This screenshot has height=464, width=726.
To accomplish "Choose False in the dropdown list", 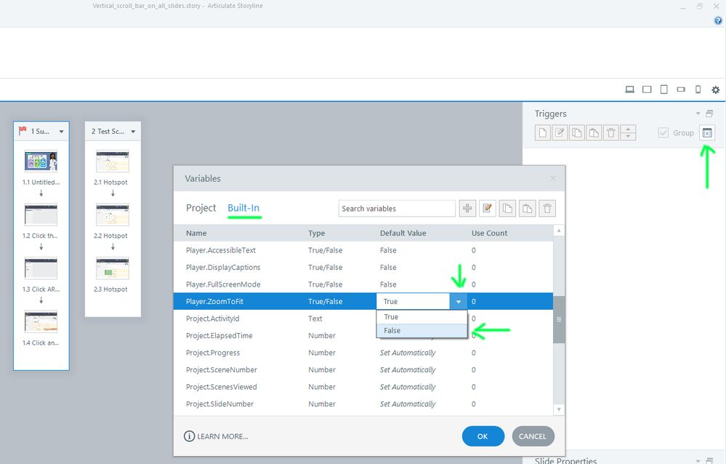I will 422,330.
